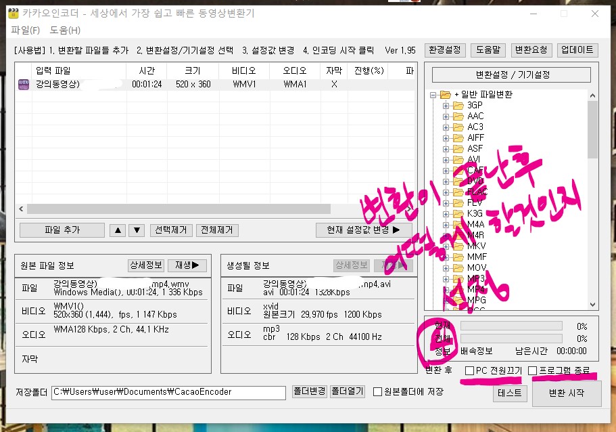
Task: Click the 전체 progress bar
Action: point(511,339)
